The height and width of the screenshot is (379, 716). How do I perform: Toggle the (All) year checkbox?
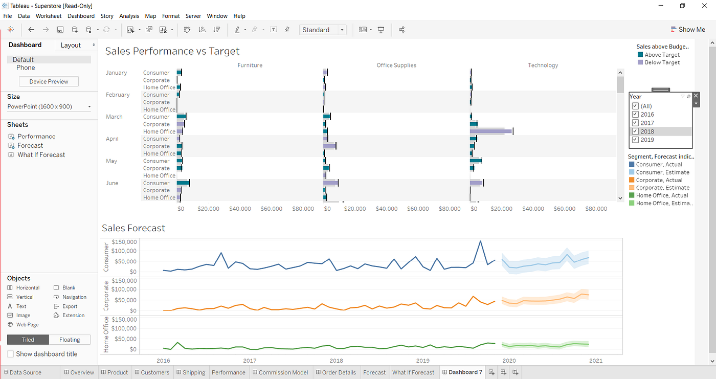click(635, 106)
